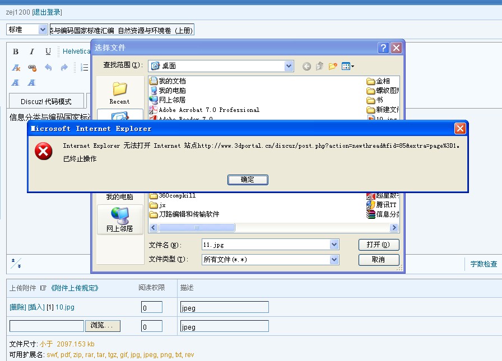Screen dimensions: 502x361
Task: Click the 文件名 input containing 11.jpg
Action: pos(266,245)
